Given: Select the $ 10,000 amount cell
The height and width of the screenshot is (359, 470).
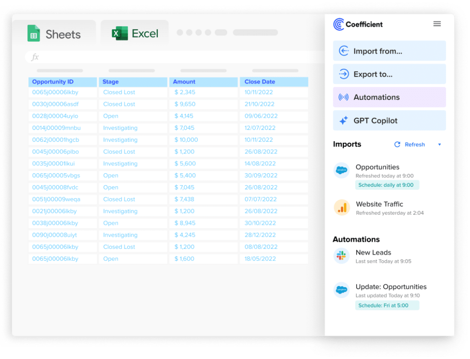Looking at the screenshot, I should [203, 140].
